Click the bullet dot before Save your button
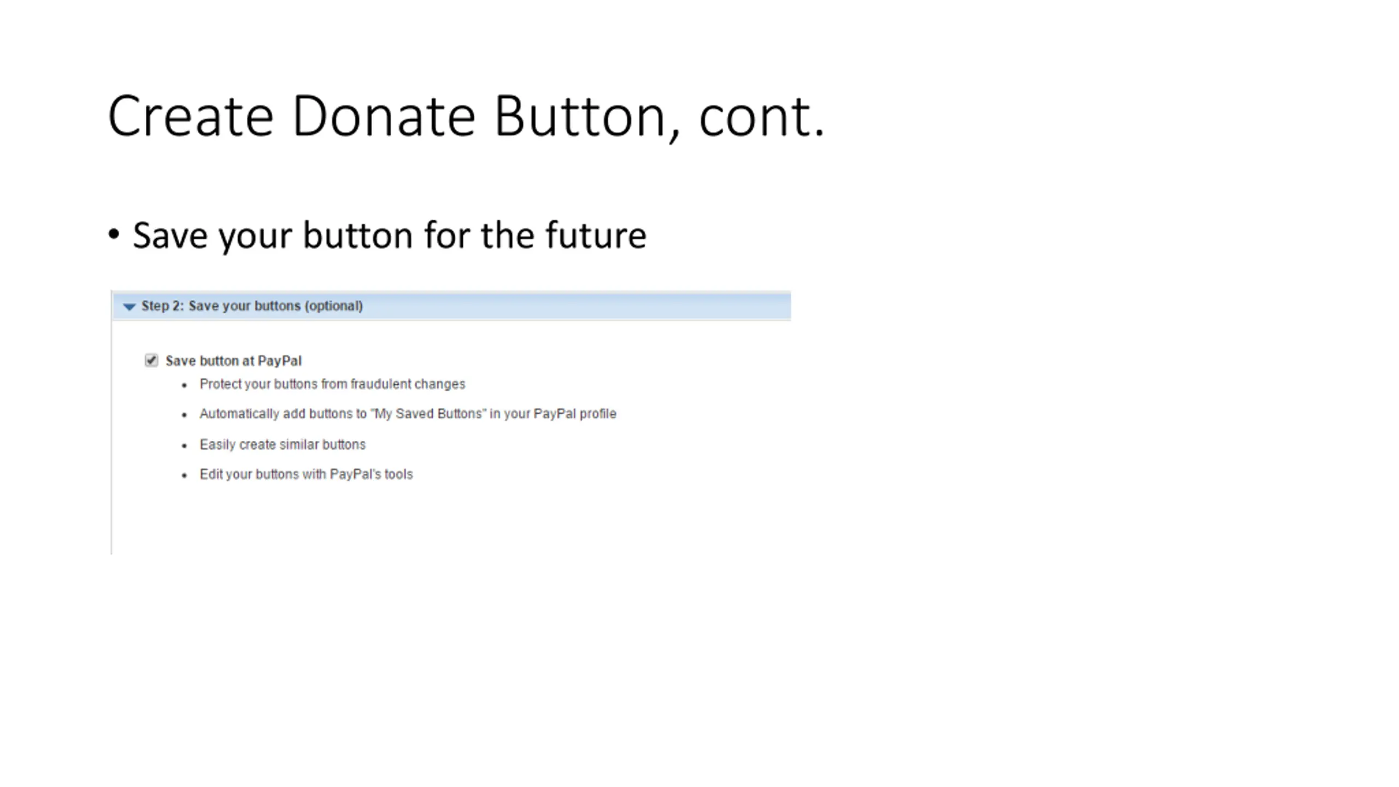The height and width of the screenshot is (787, 1399). (x=114, y=234)
